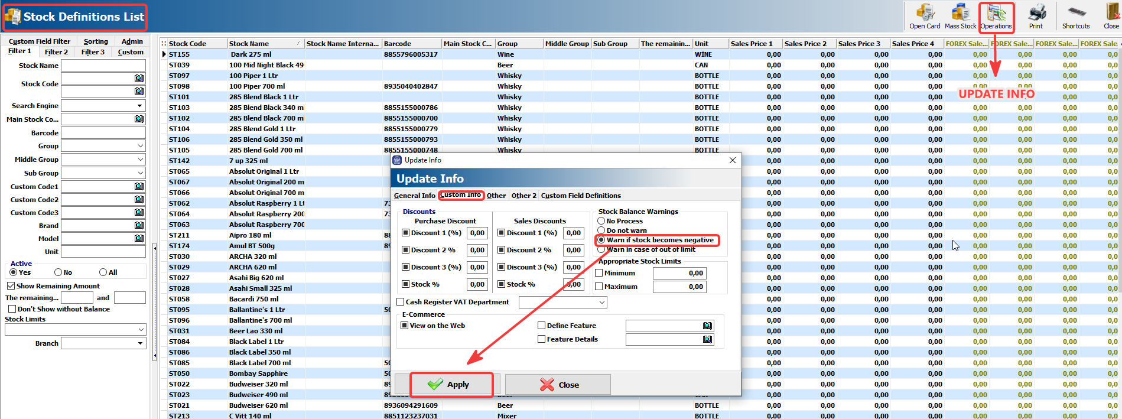Screen dimensions: 1122x419
Task: Click the Stock Code column header
Action: coord(197,44)
